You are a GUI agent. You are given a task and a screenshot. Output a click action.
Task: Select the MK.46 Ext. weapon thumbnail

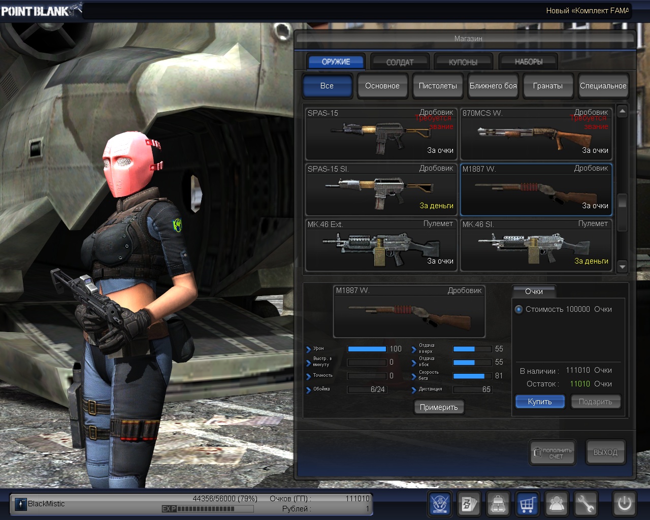point(381,246)
